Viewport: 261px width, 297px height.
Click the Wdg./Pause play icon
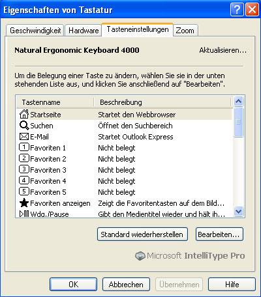pyautogui.click(x=24, y=214)
